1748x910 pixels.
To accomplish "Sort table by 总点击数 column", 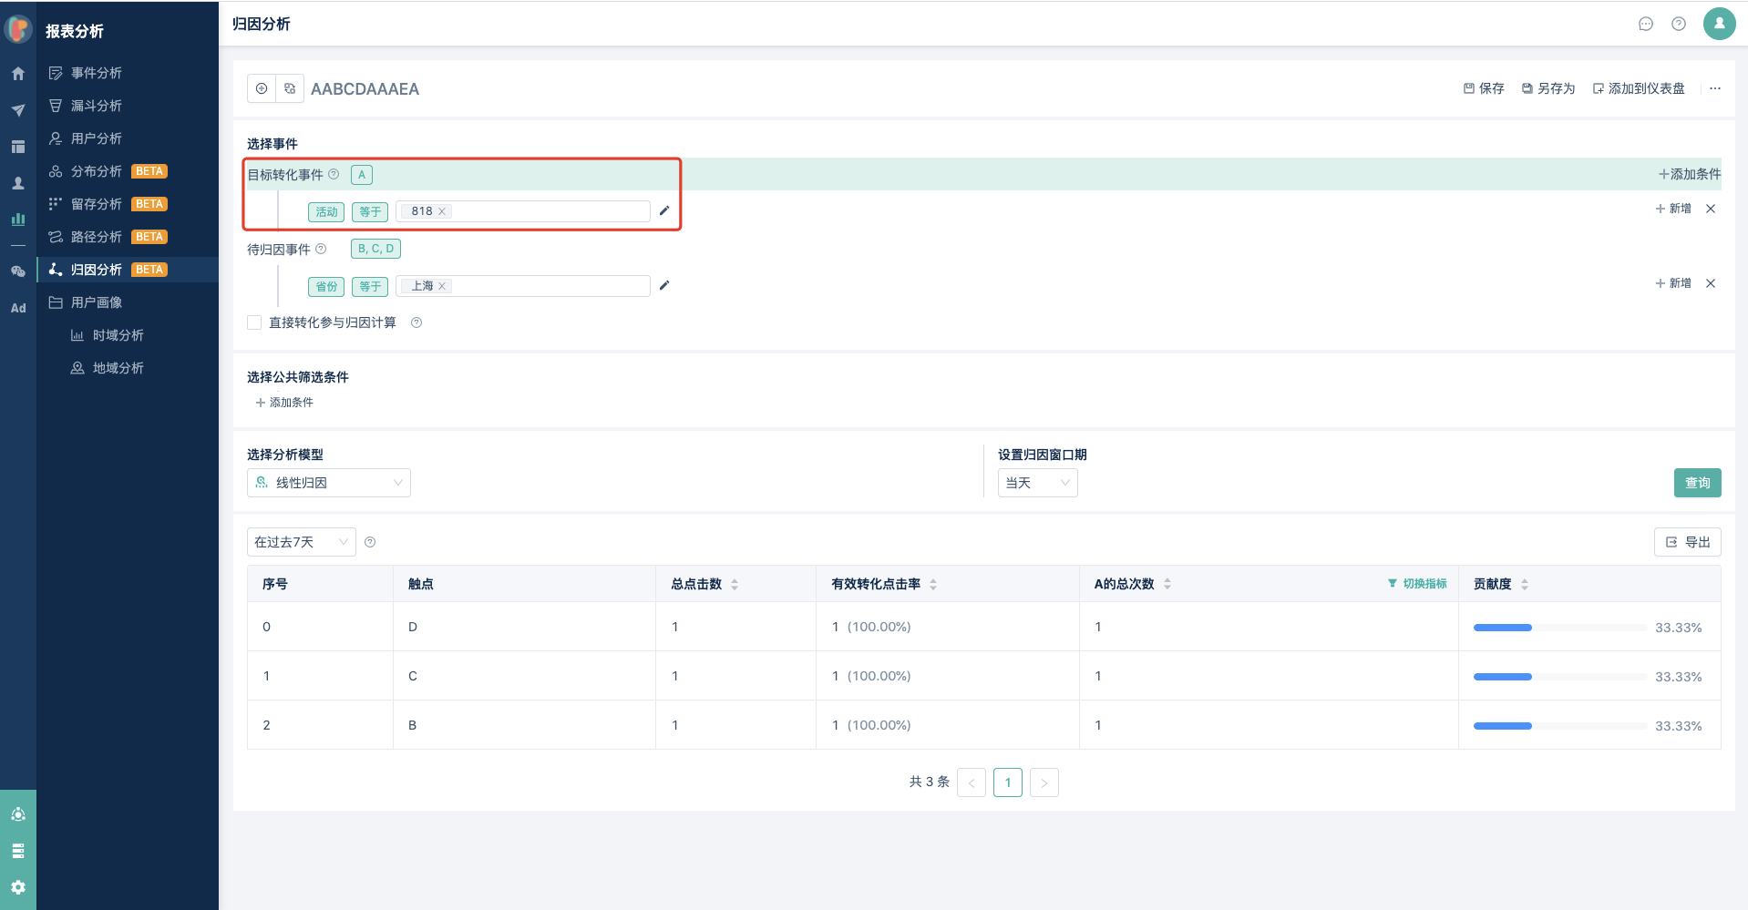I will tap(735, 584).
